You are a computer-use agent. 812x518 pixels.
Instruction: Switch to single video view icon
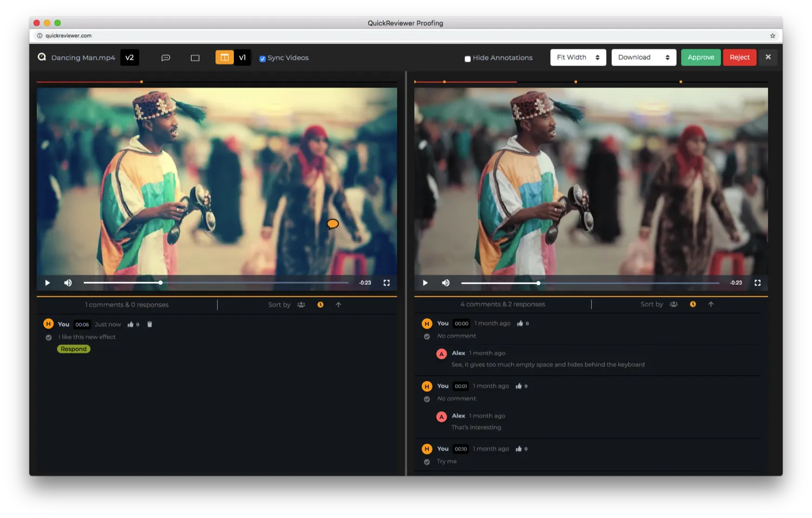point(195,58)
